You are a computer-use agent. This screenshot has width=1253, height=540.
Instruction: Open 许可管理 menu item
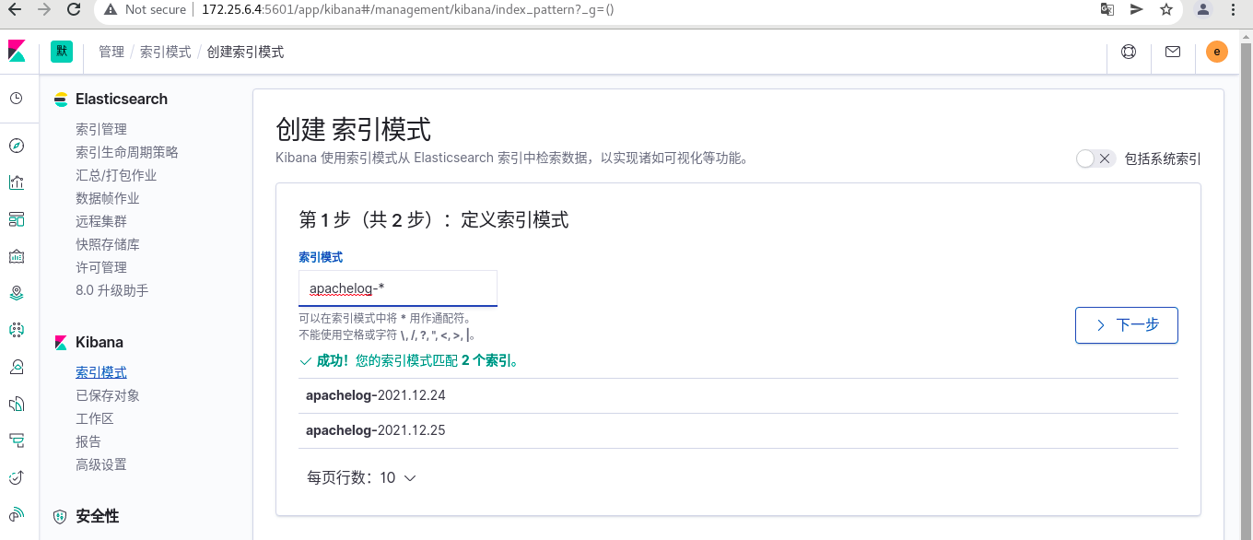101,267
